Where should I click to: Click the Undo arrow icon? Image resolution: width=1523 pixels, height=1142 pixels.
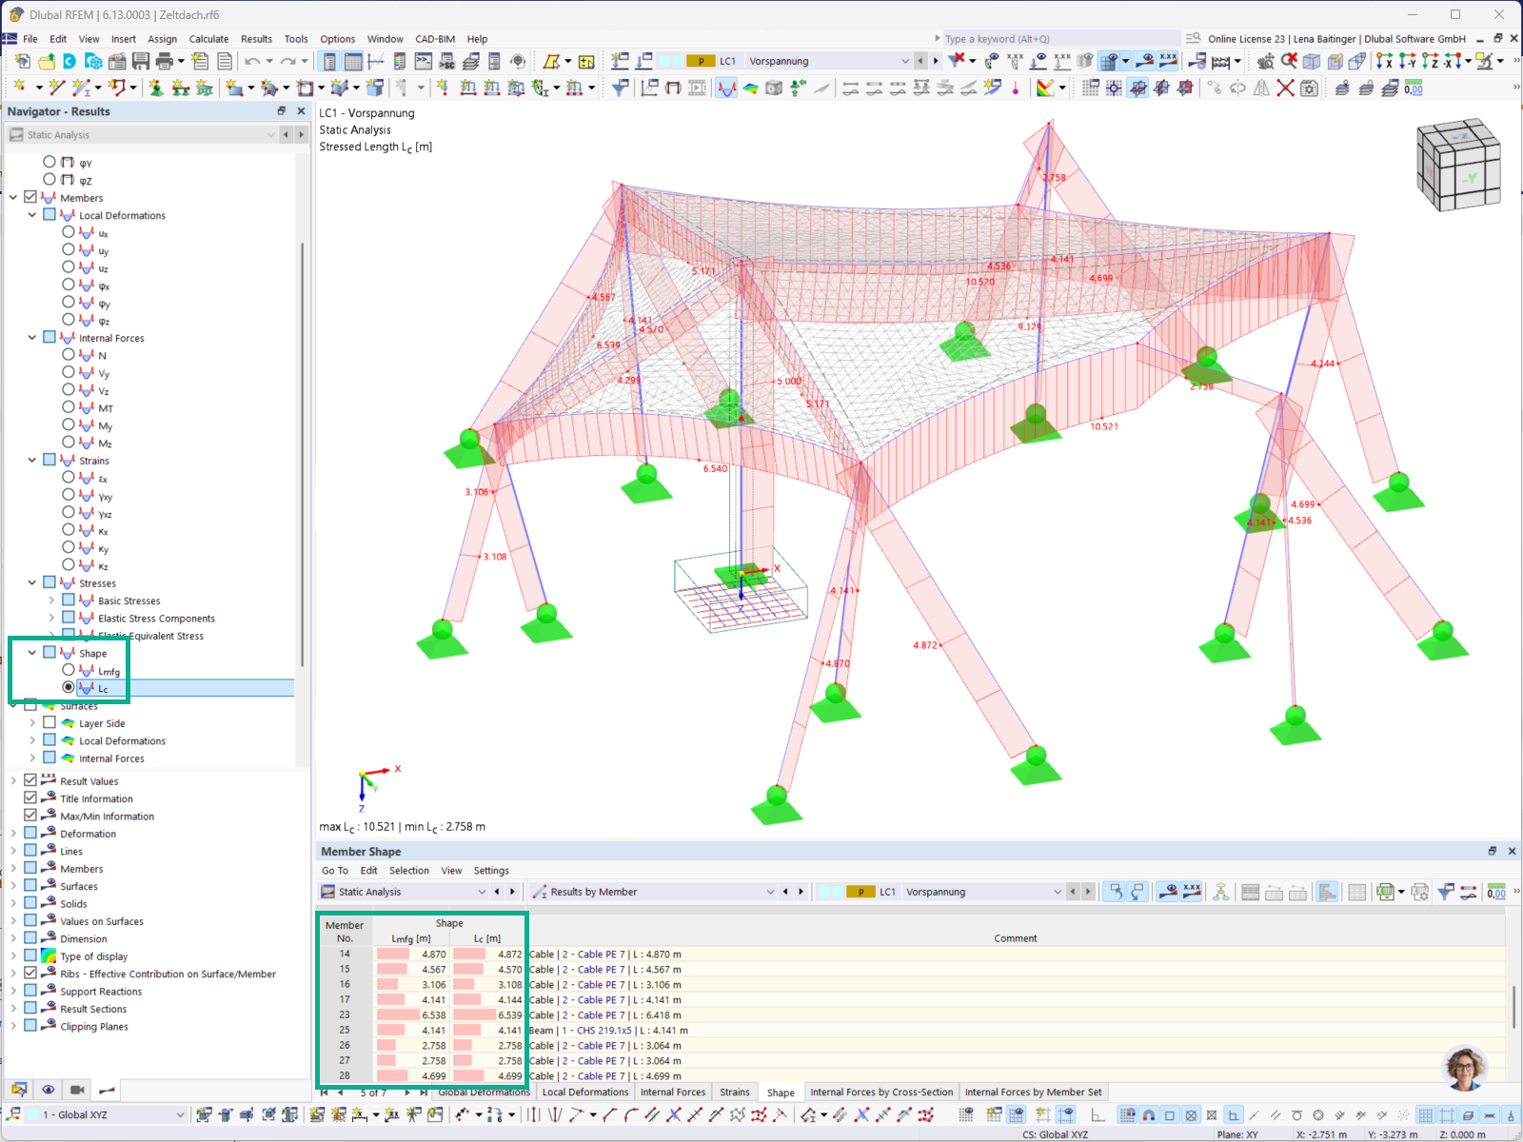pyautogui.click(x=251, y=61)
